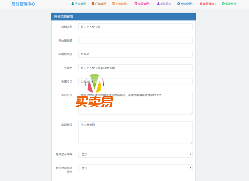Click the calendar icon beside 订单管理
249x181 pixels.
point(93,4)
